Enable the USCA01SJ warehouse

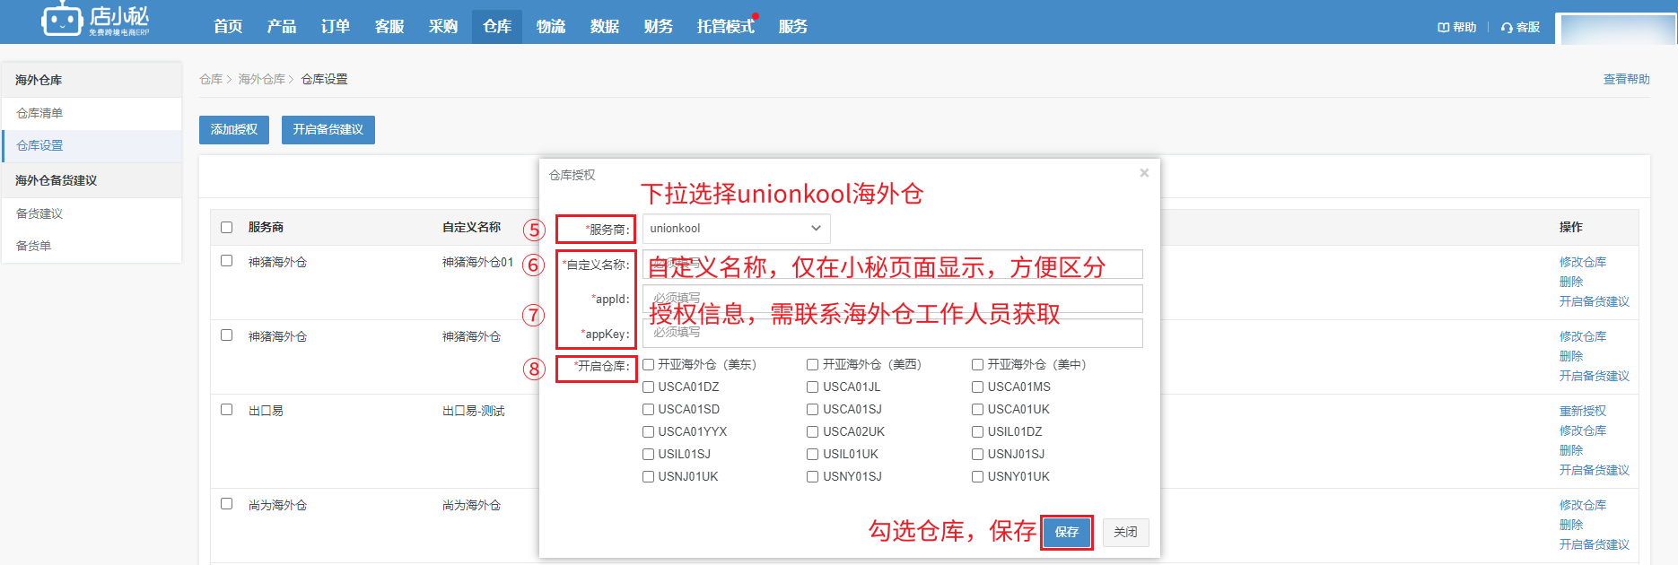coord(812,409)
